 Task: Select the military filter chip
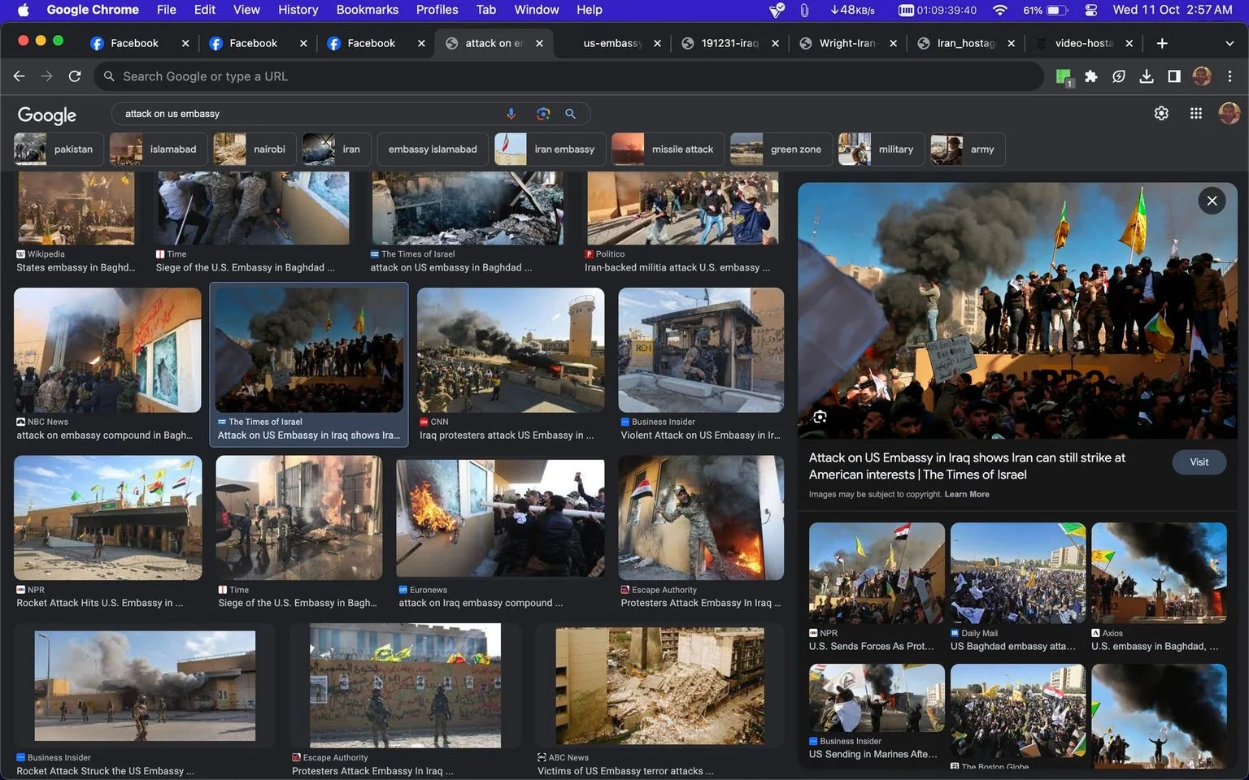(881, 149)
